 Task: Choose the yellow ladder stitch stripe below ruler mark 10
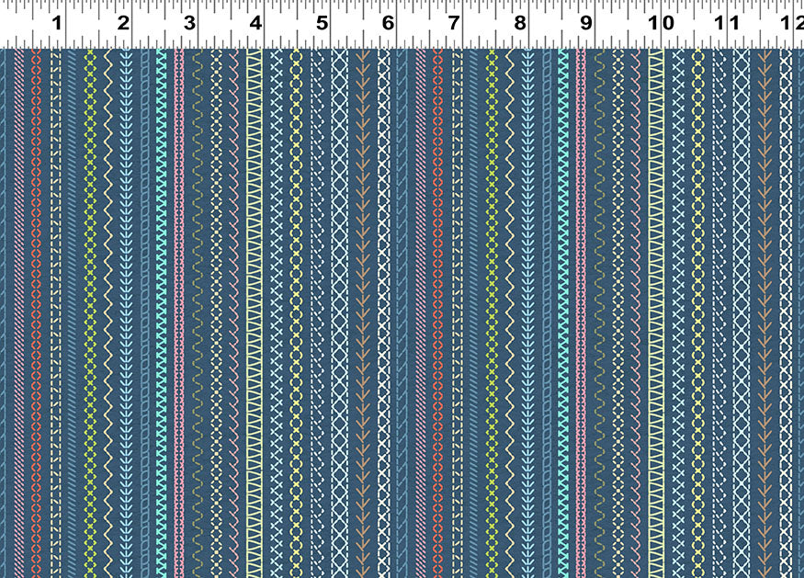pyautogui.click(x=656, y=276)
